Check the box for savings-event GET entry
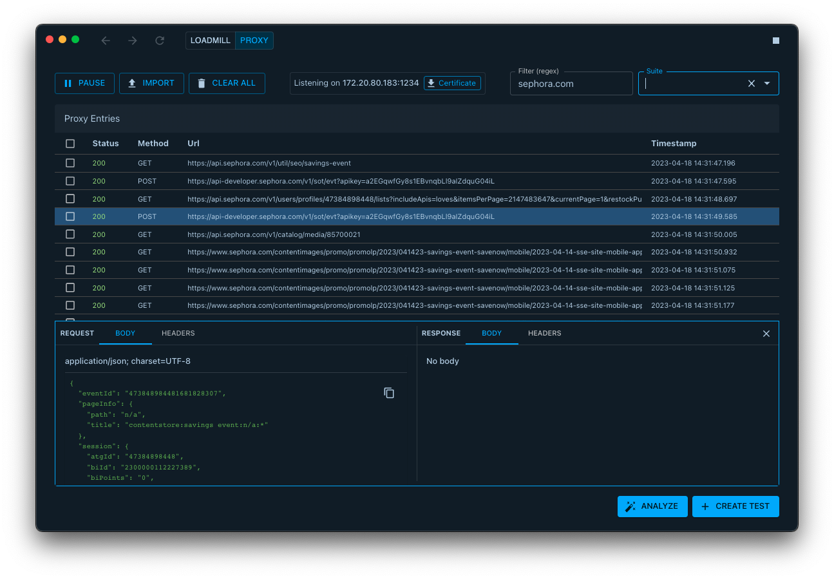Viewport: 834px width, 579px height. pos(70,164)
